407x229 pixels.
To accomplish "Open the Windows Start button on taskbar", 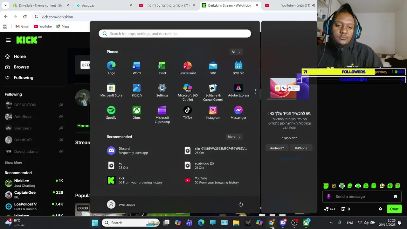I will [95, 223].
